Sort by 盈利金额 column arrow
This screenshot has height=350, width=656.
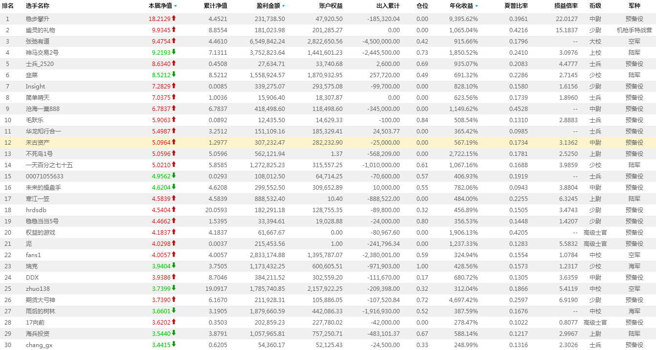(284, 6)
